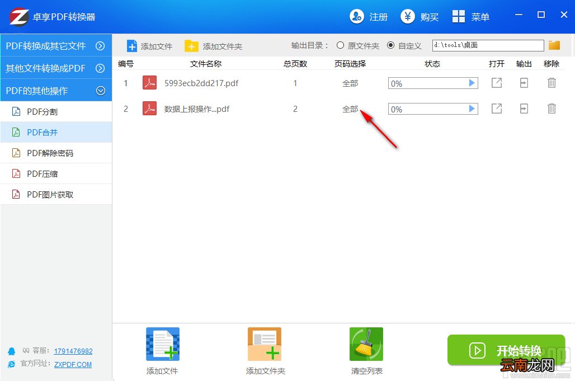
Task: Click the green 开始转换 button
Action: pyautogui.click(x=506, y=350)
